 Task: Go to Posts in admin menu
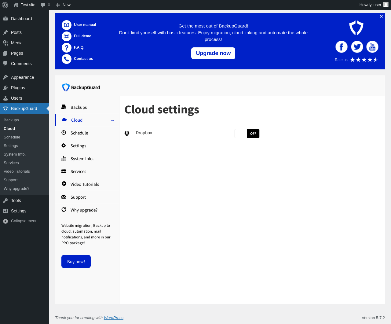coord(24,32)
